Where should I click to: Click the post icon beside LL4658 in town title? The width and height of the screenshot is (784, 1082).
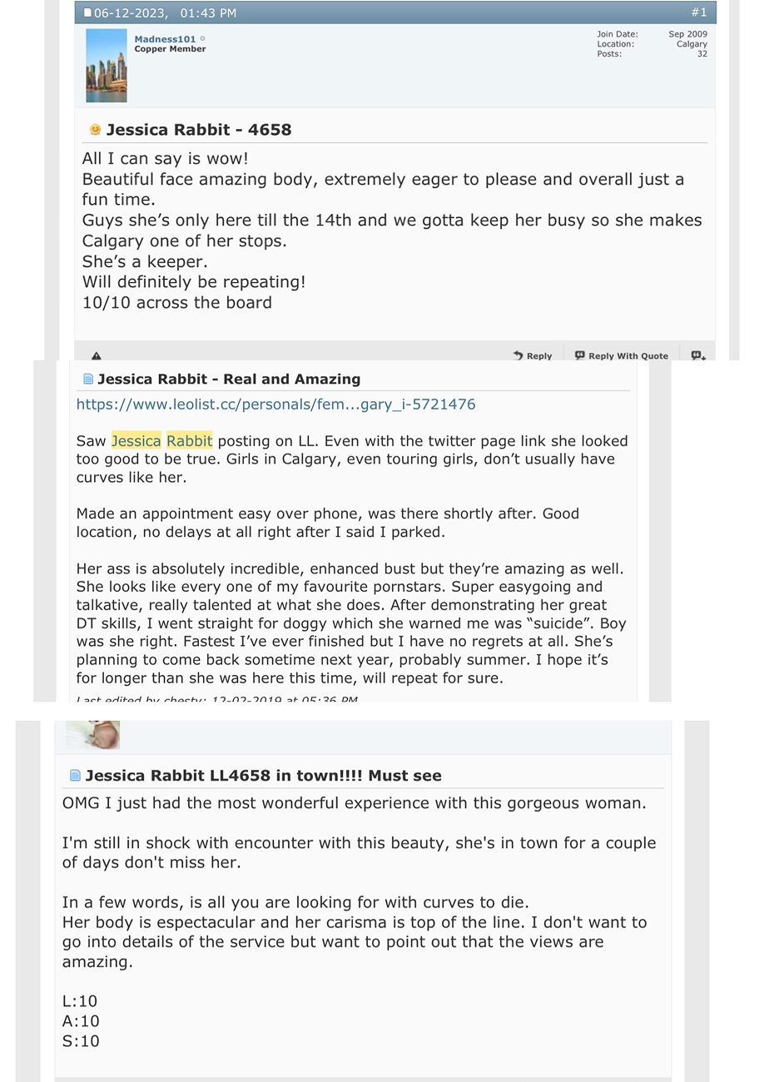click(x=75, y=776)
